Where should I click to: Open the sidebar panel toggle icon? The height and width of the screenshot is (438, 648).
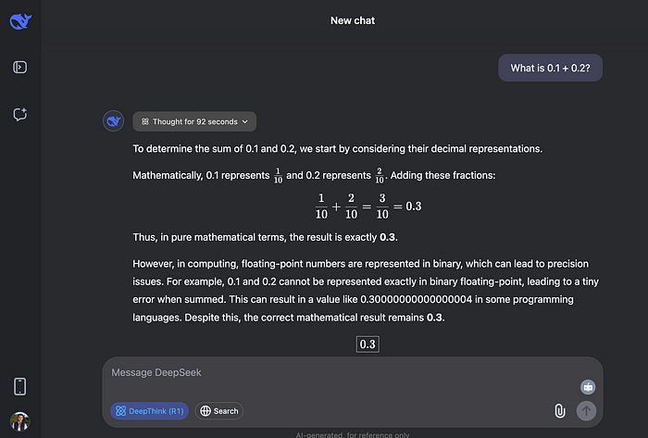tap(19, 67)
